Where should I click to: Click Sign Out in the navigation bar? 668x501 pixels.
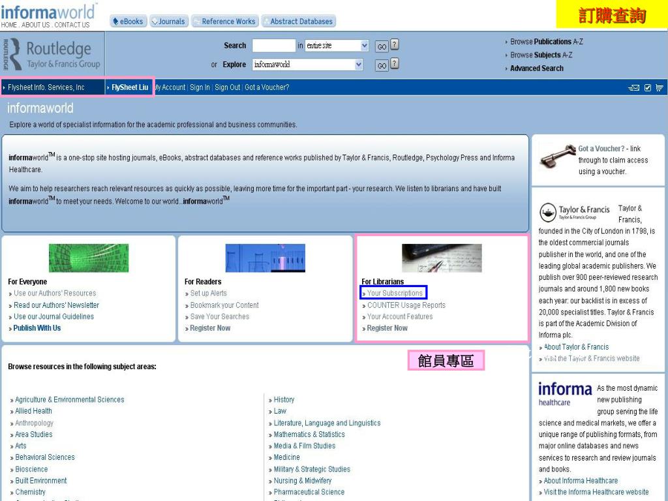coord(227,87)
